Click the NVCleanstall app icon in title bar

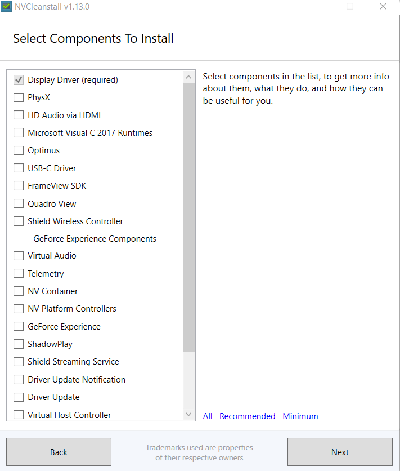coord(7,7)
